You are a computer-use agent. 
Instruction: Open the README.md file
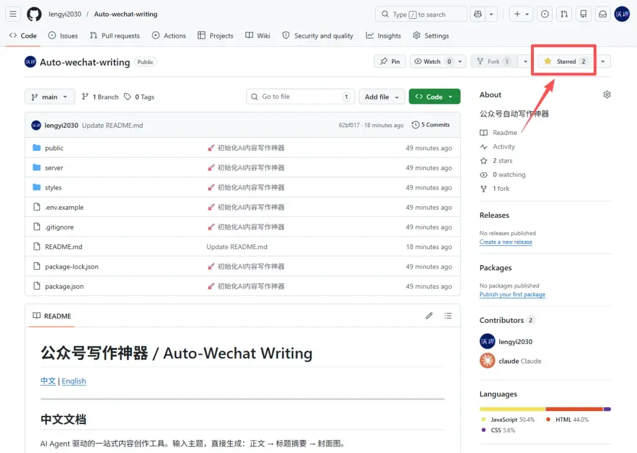63,247
